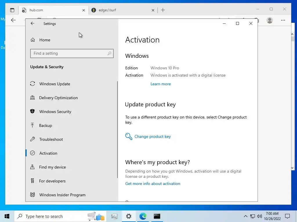Screen dimensions: 297x222
Task: Open the Windows Start menu
Action: click(x=7, y=216)
